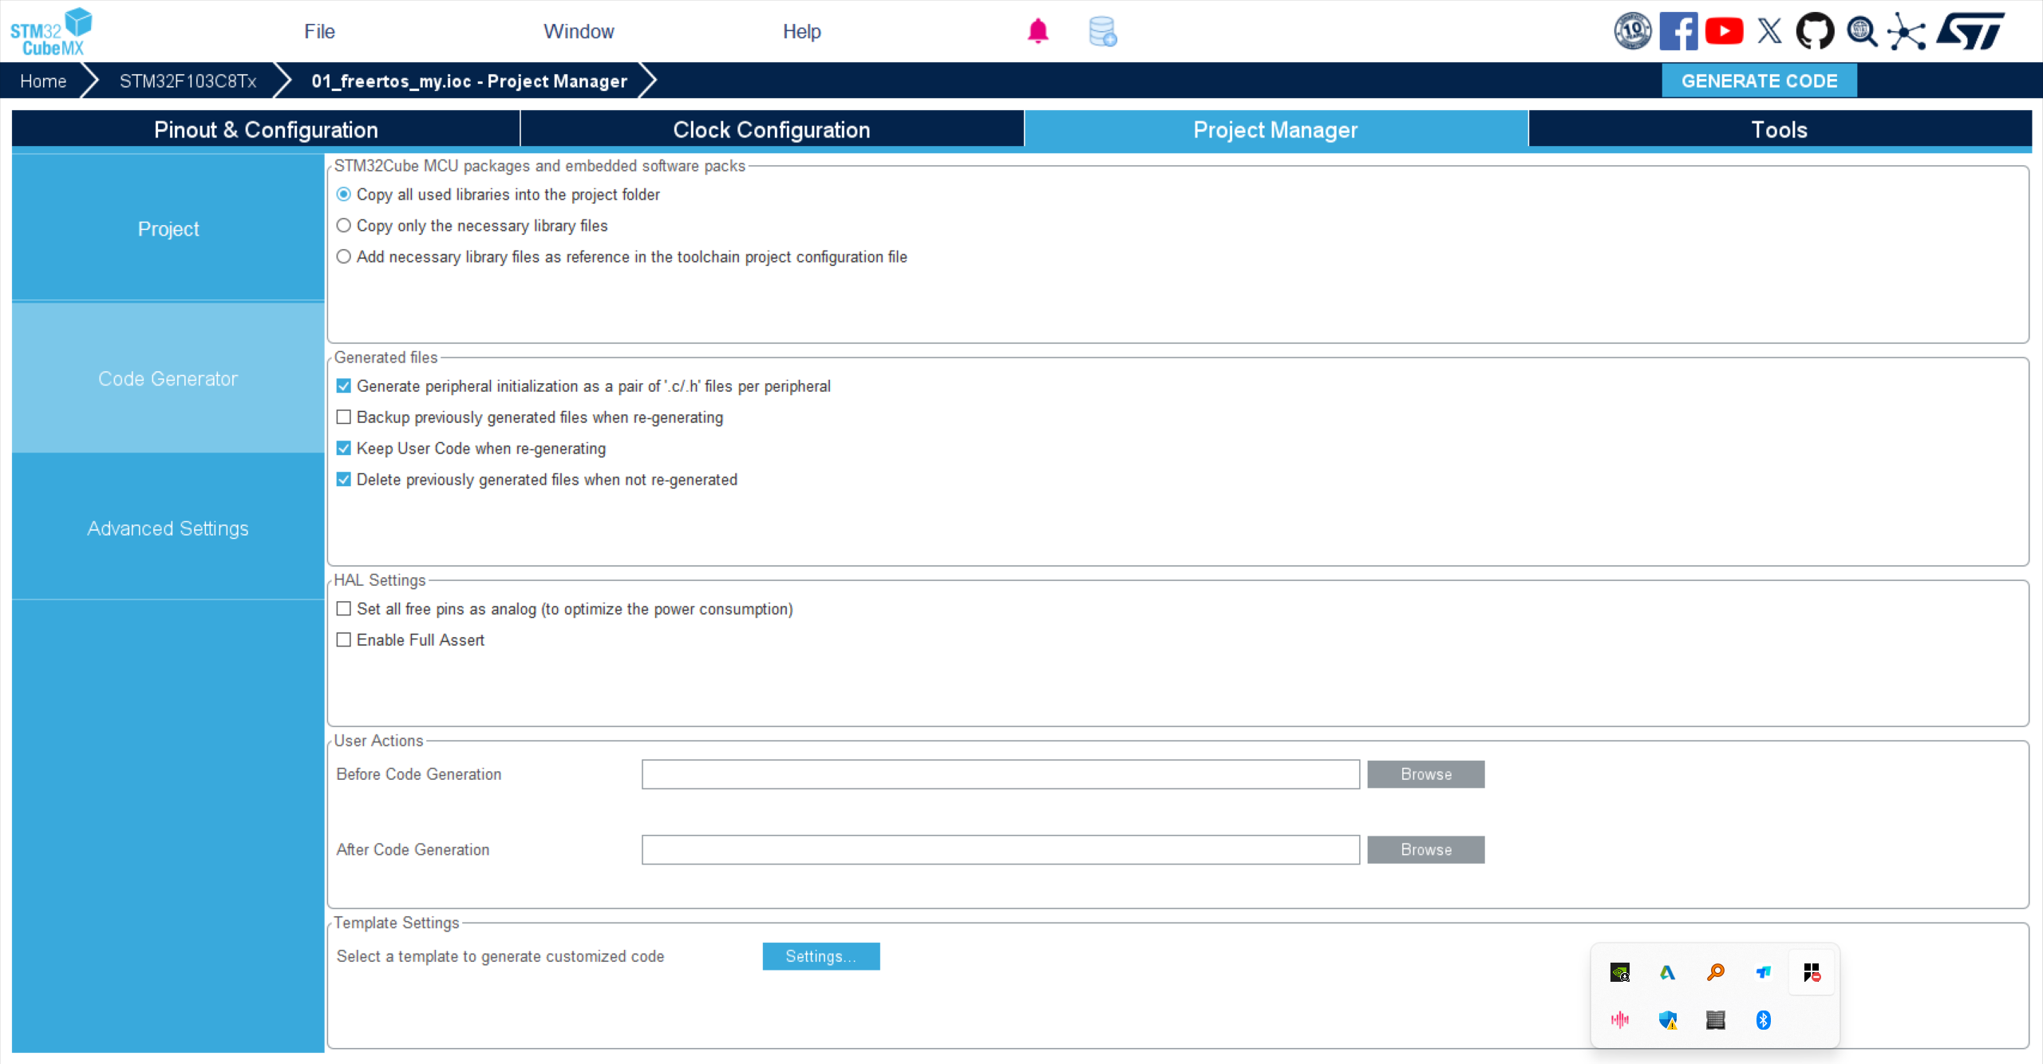
Task: Click the YouTube icon
Action: coord(1724,32)
